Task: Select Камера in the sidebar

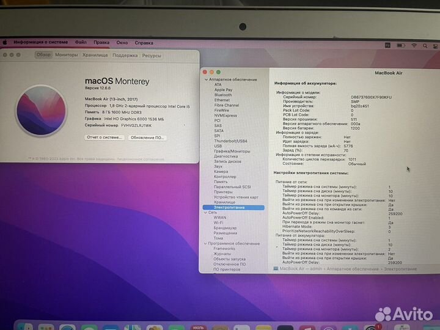Action: coord(221,172)
